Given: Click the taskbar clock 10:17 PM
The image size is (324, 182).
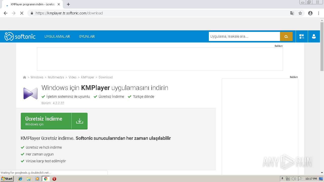Looking at the screenshot, I should (311, 179).
